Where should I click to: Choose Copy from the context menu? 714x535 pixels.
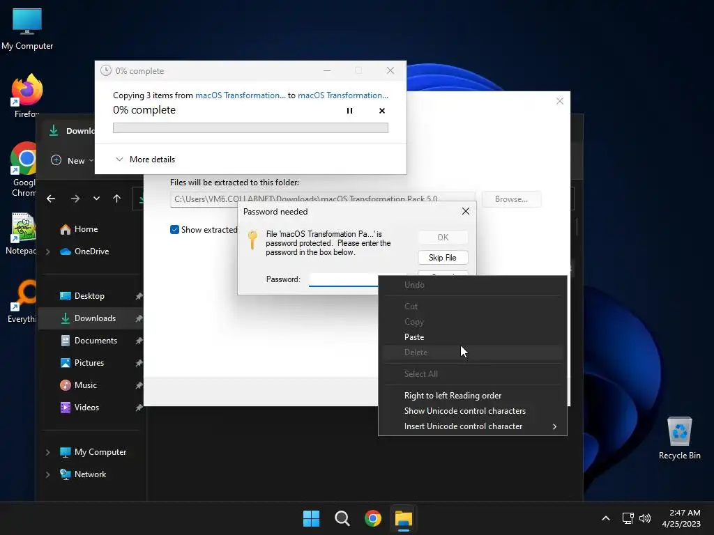point(473,322)
